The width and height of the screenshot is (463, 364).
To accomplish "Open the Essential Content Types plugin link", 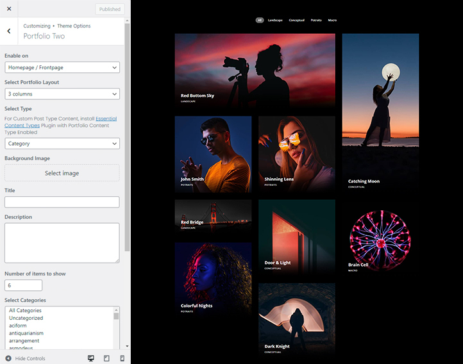I will pos(106,119).
